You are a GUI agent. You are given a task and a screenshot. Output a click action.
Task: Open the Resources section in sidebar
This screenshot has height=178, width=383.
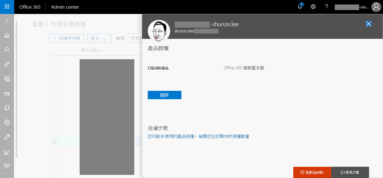coord(7,79)
